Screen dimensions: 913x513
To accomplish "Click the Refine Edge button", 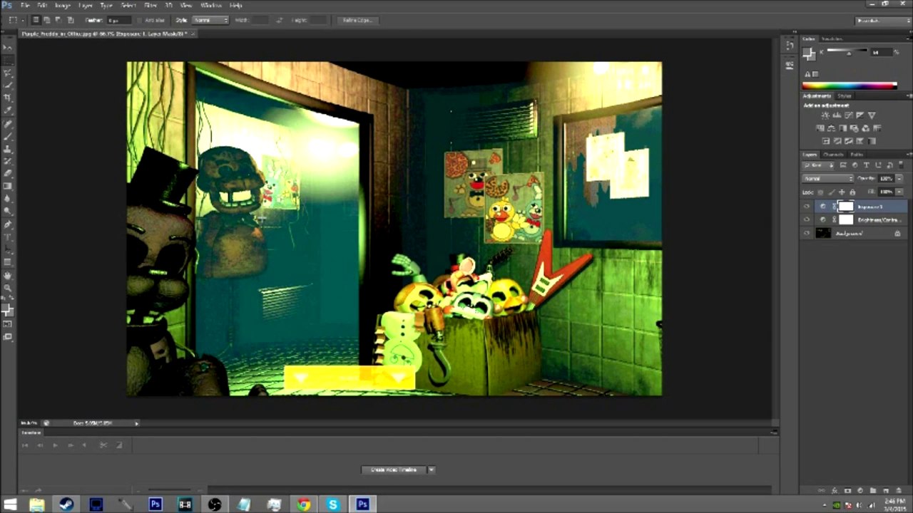I will point(357,20).
